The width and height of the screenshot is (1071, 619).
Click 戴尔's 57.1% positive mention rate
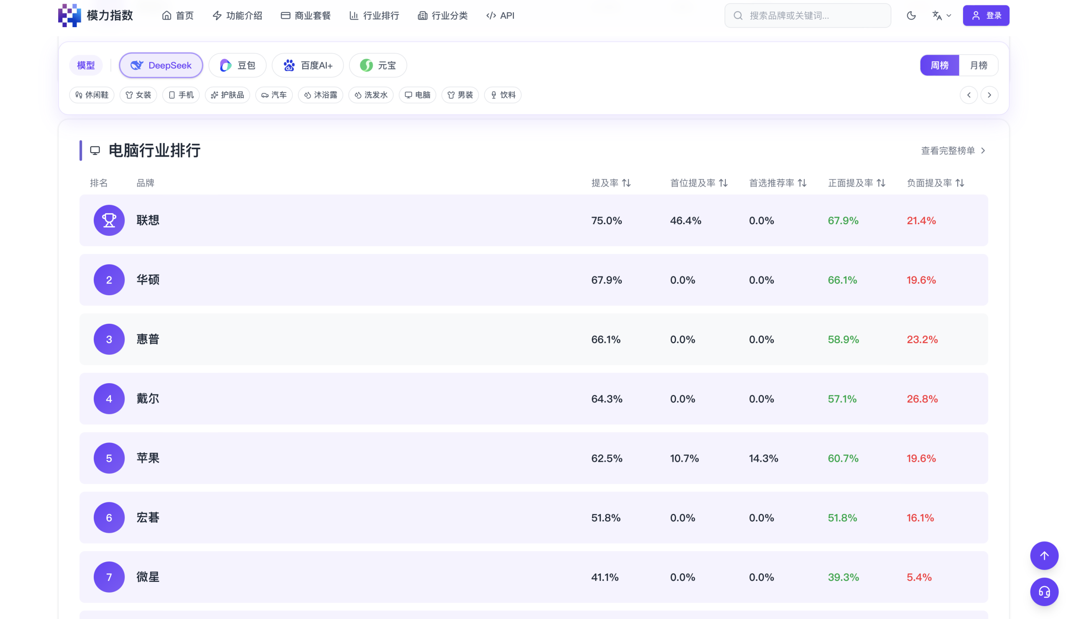click(842, 399)
